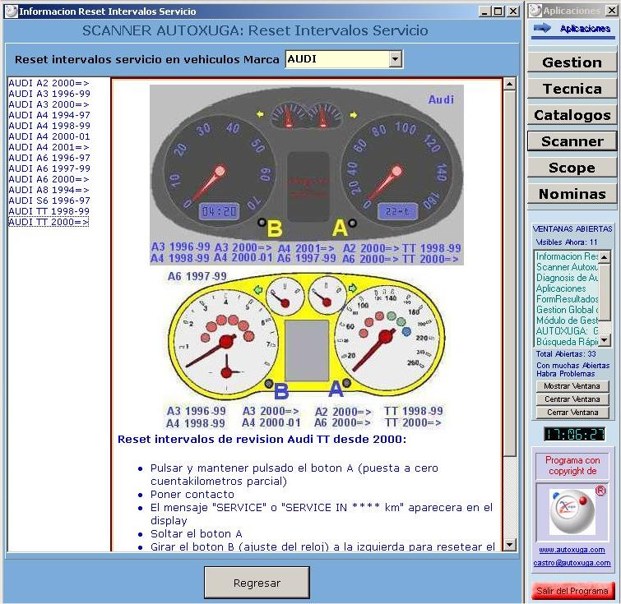Select AUDI A6 1996-97 entry

pos(49,158)
